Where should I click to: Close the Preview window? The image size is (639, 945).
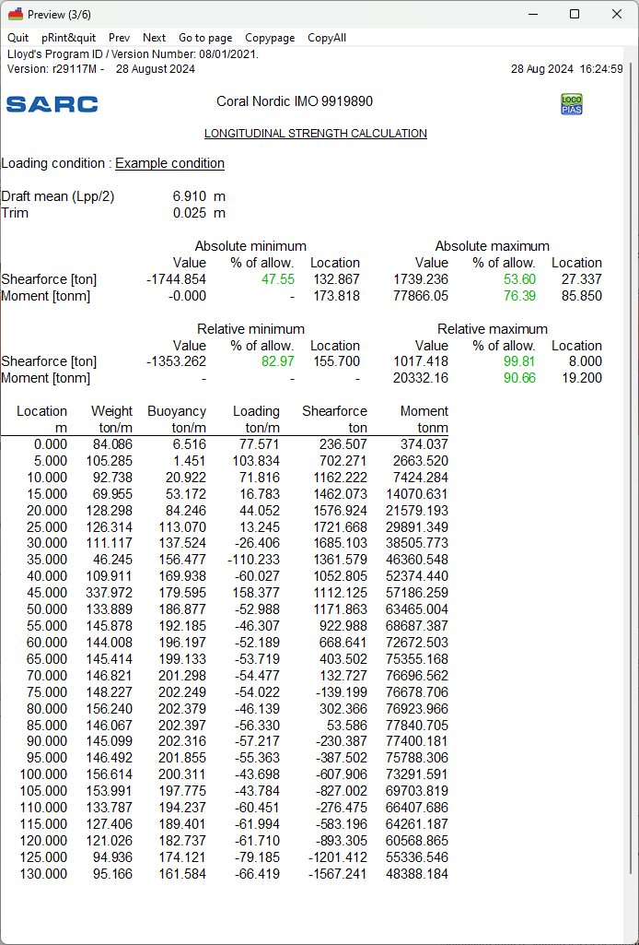(x=617, y=14)
